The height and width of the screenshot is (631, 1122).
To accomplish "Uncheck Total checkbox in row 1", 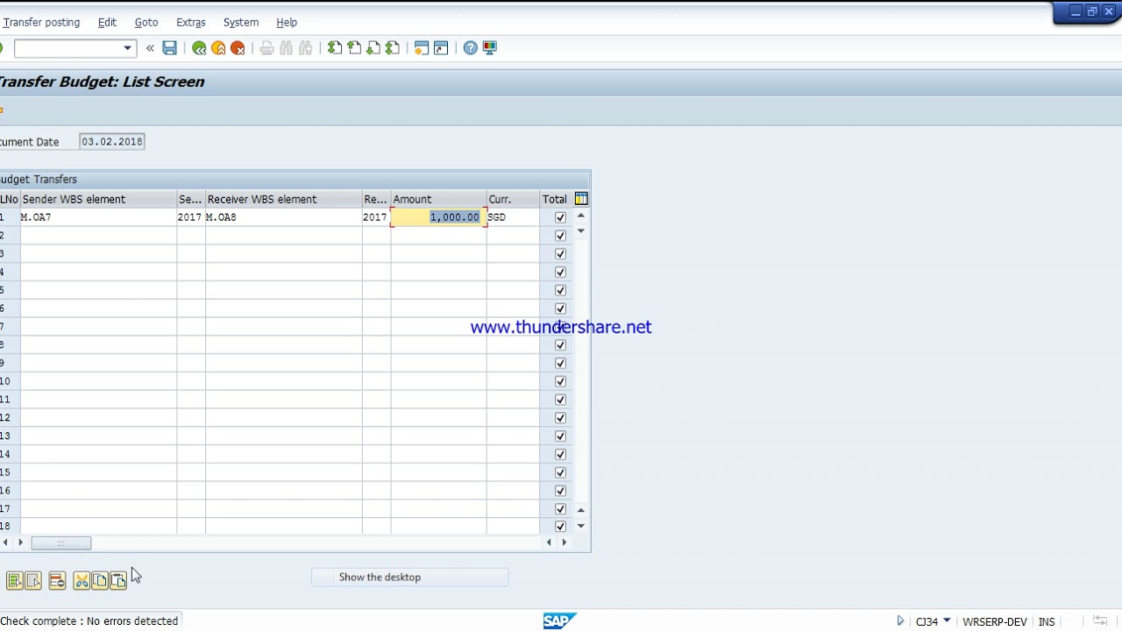I will 560,217.
